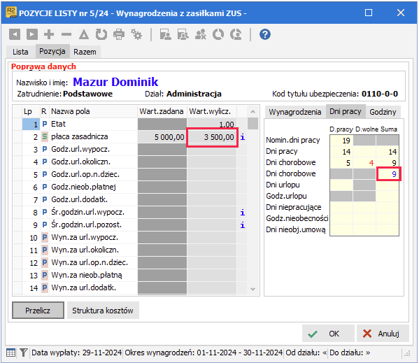Click the filter funnel icon in status bar

click(x=23, y=353)
